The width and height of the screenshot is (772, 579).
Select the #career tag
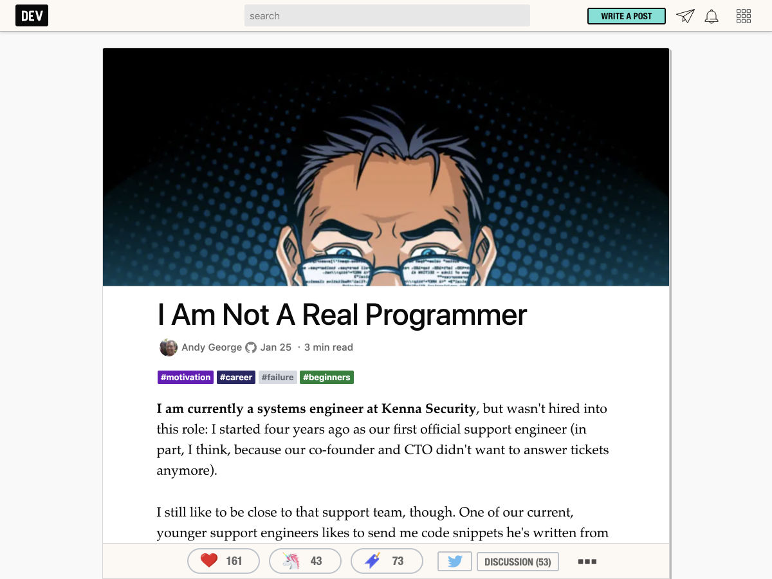pyautogui.click(x=236, y=377)
